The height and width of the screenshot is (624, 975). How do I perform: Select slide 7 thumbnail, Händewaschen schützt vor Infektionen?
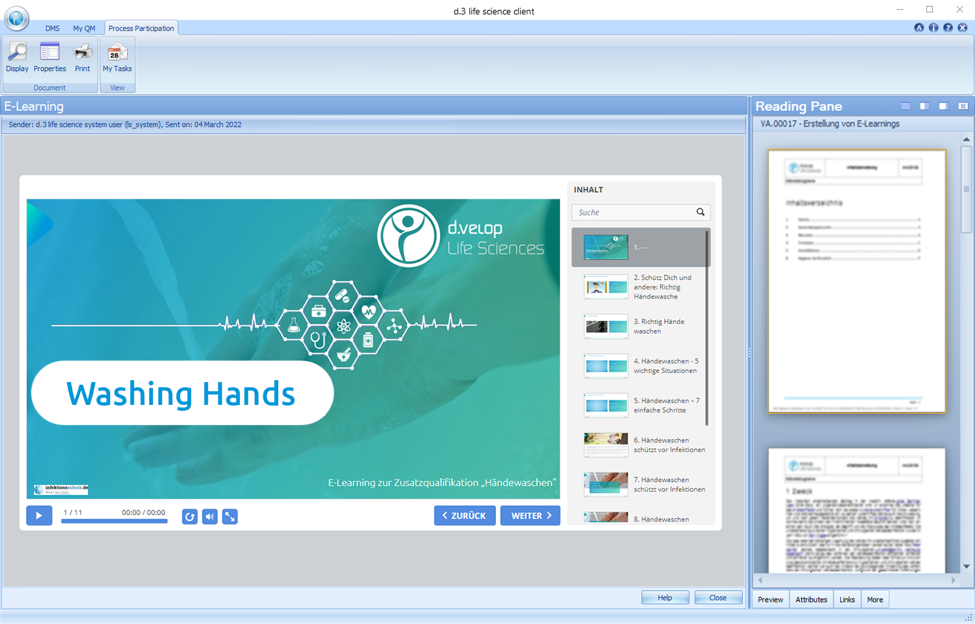click(606, 484)
